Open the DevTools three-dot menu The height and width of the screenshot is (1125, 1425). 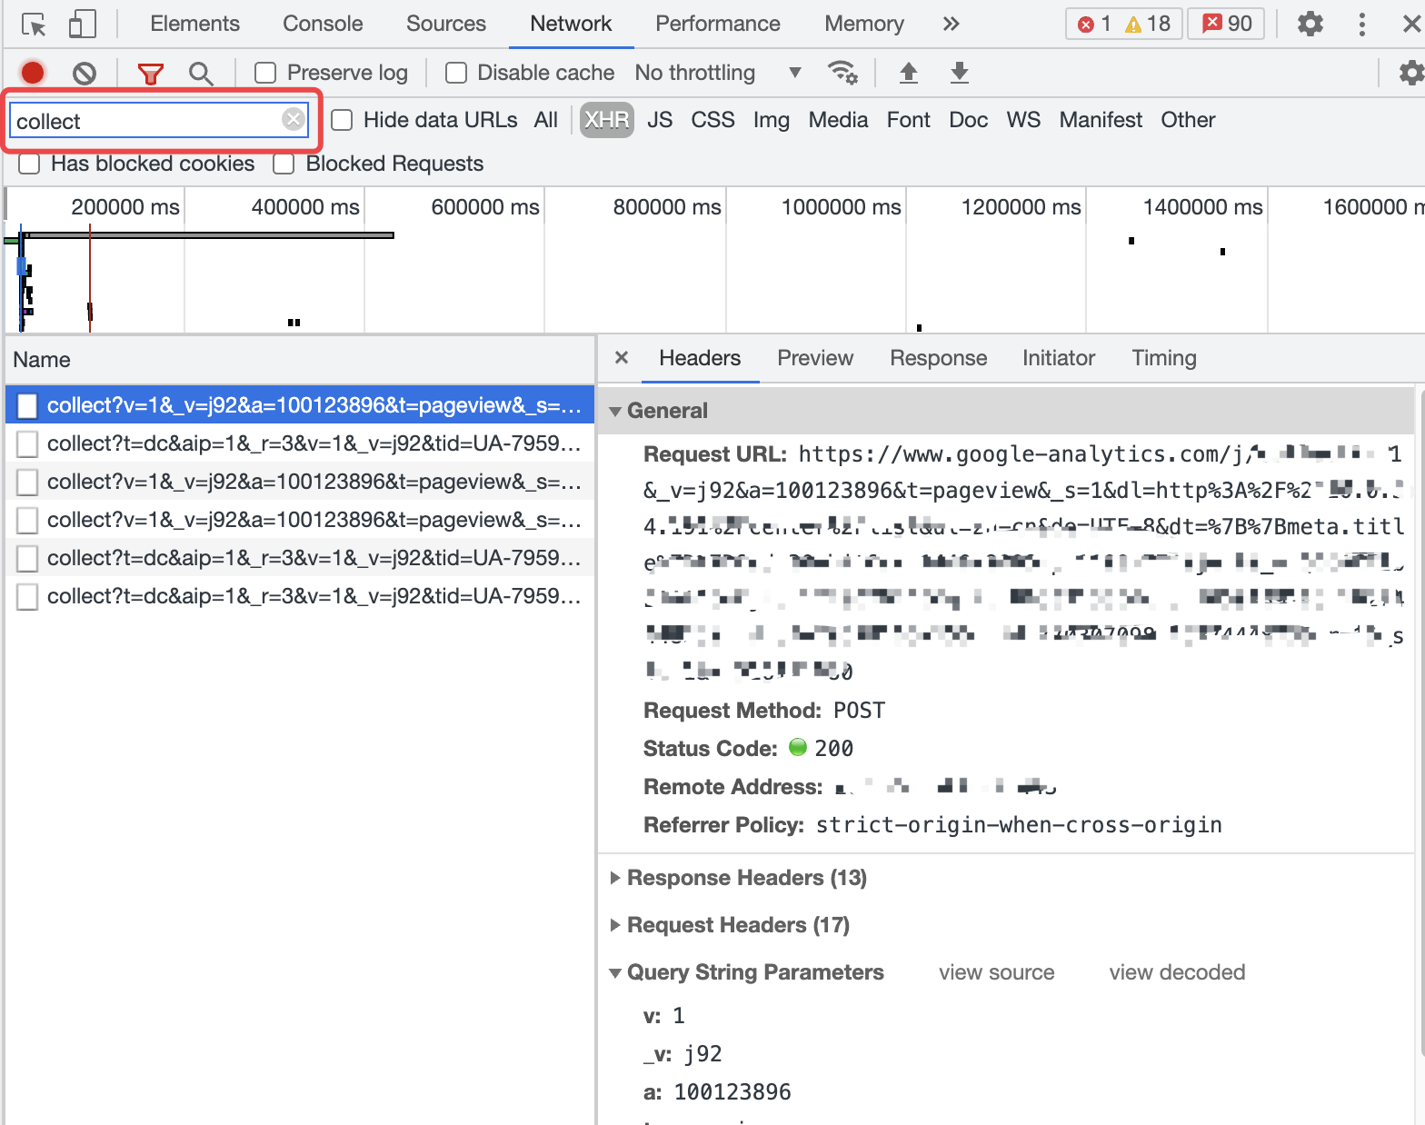(1361, 24)
